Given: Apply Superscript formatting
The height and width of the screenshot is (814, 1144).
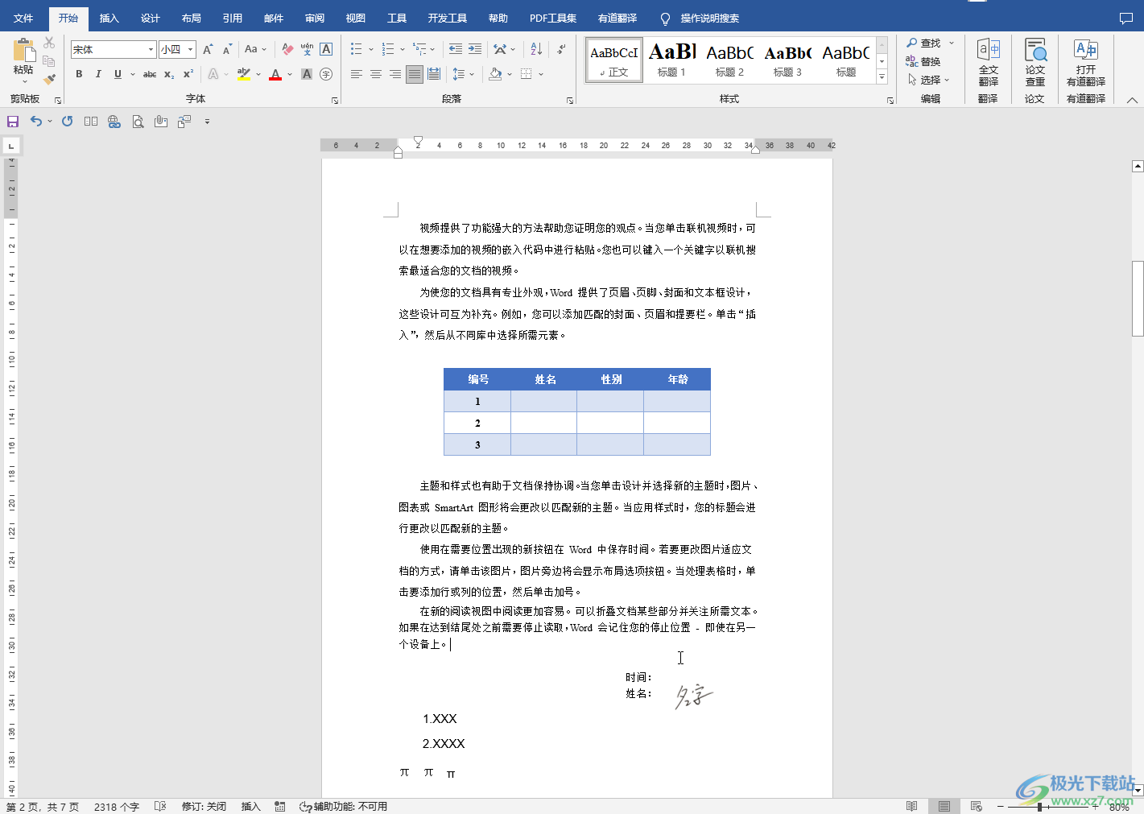Looking at the screenshot, I should (x=188, y=74).
